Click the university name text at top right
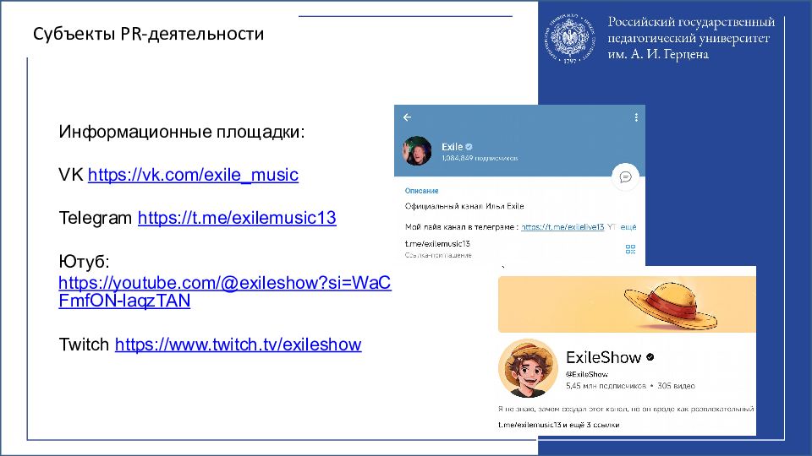 tap(691, 38)
